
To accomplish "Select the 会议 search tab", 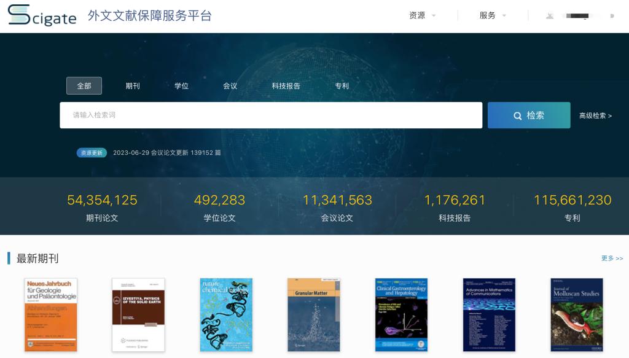I will [230, 86].
